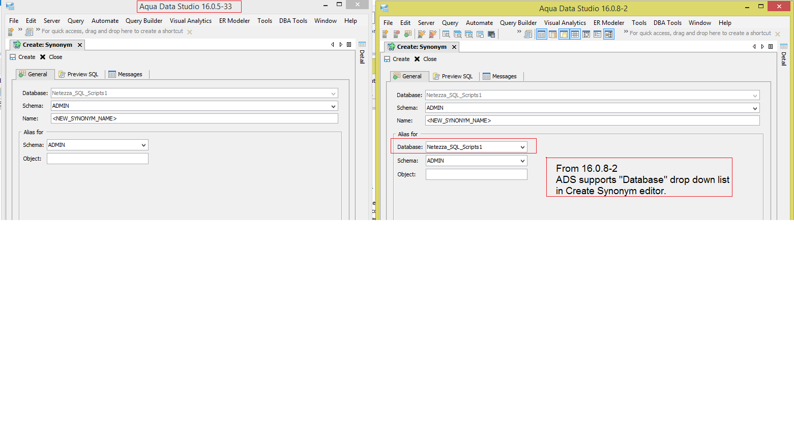Open the top Database dropdown in left window
This screenshot has width=794, height=433.
[x=334, y=94]
